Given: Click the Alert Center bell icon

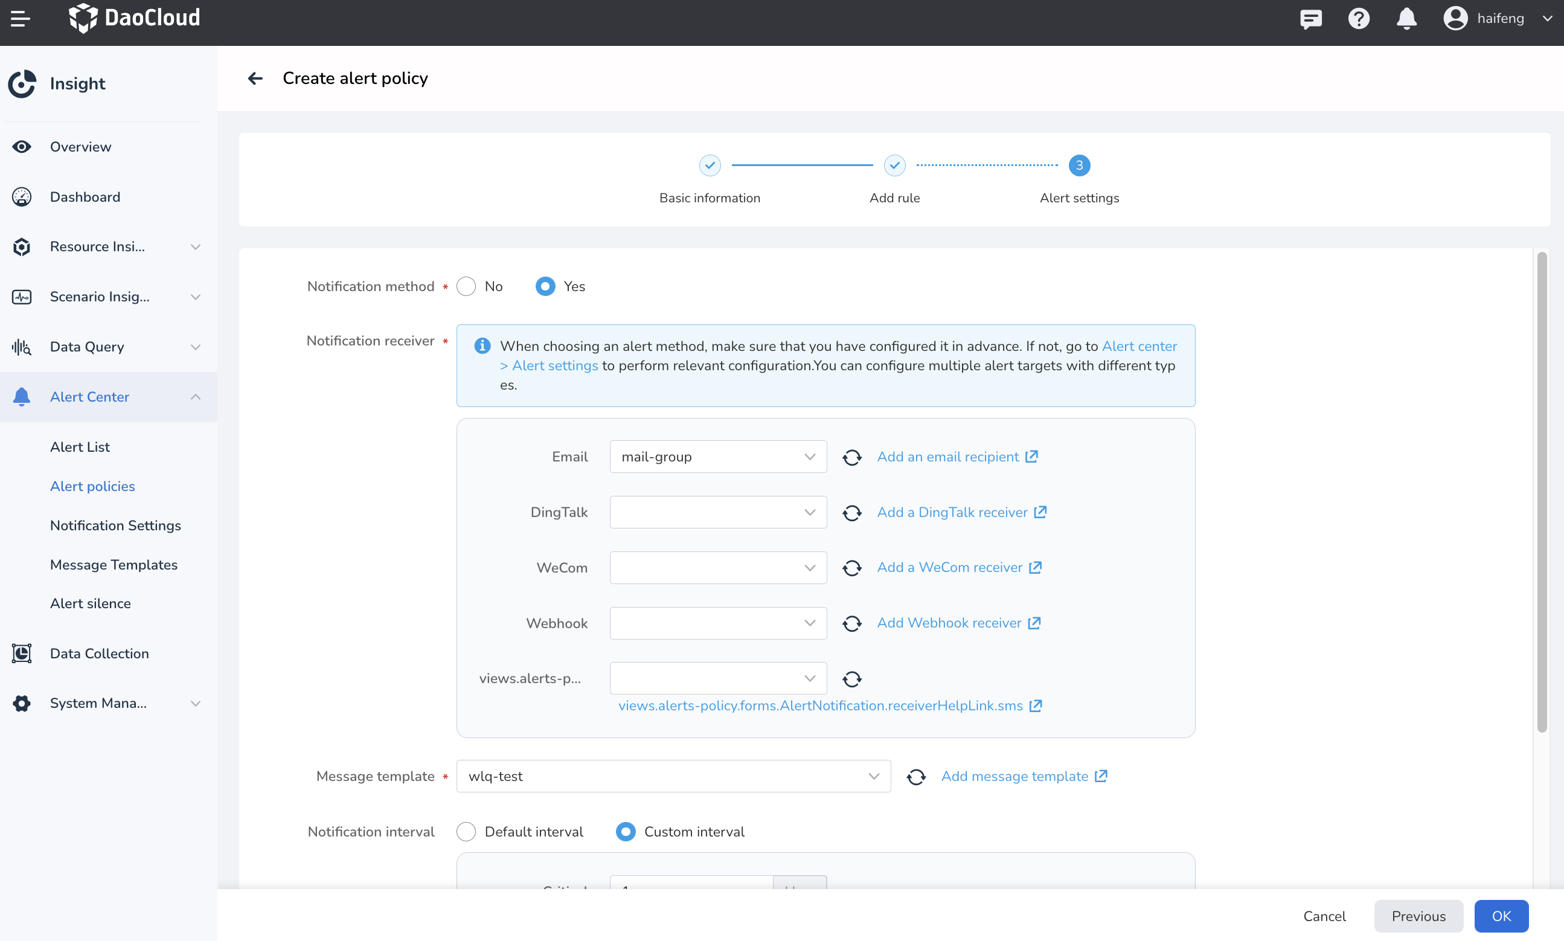Looking at the screenshot, I should click(22, 397).
